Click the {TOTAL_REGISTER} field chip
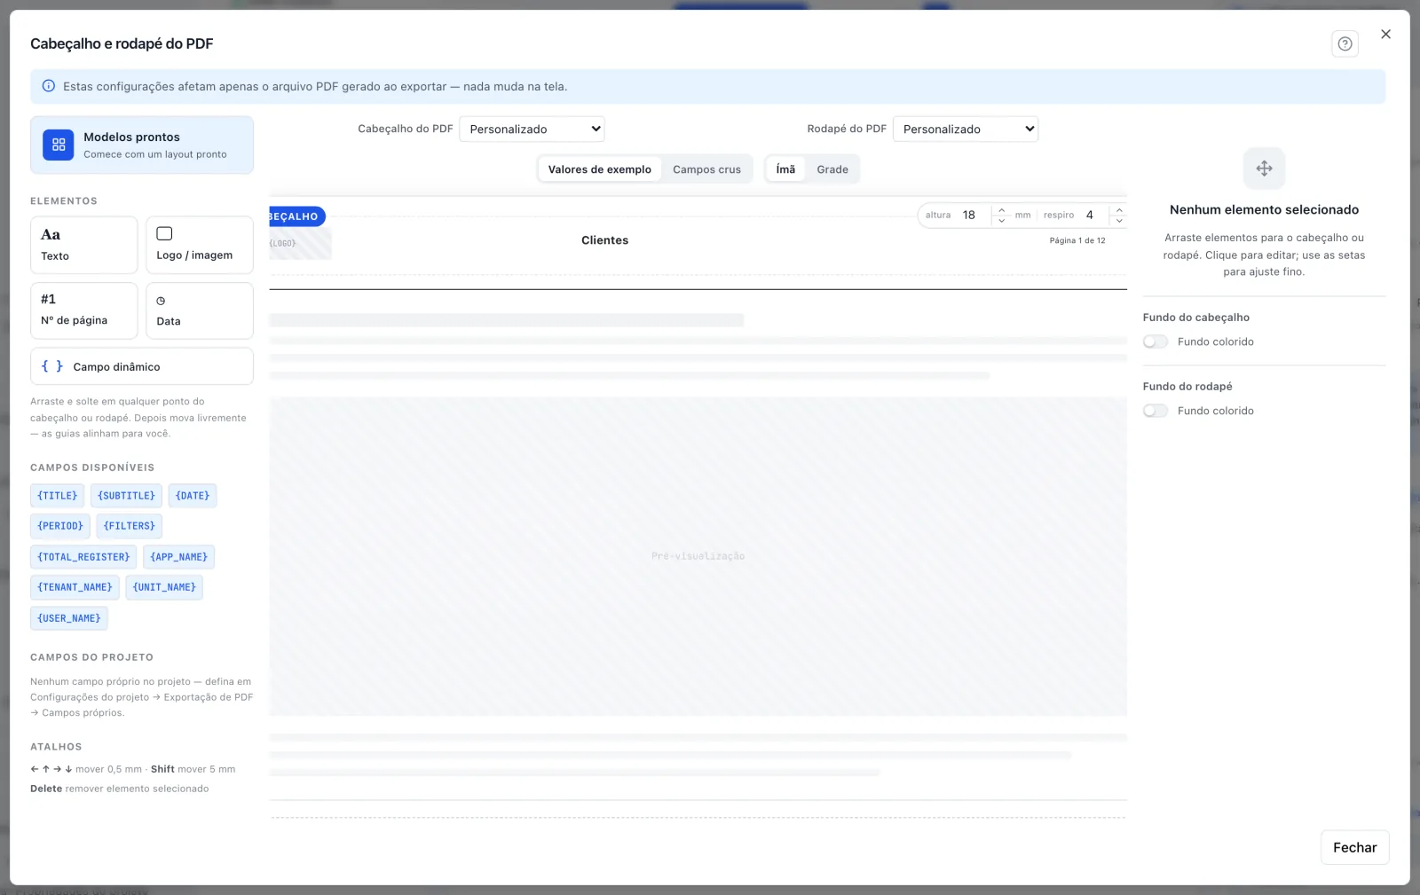1420x895 pixels. coord(83,557)
